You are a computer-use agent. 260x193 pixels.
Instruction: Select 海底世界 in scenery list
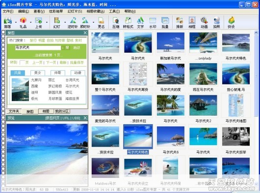point(72,99)
